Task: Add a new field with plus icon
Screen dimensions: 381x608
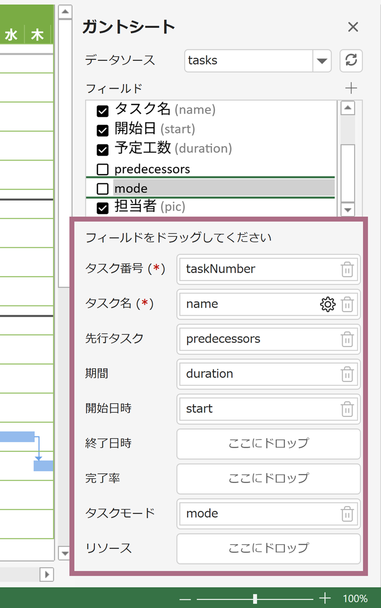Action: click(x=351, y=88)
